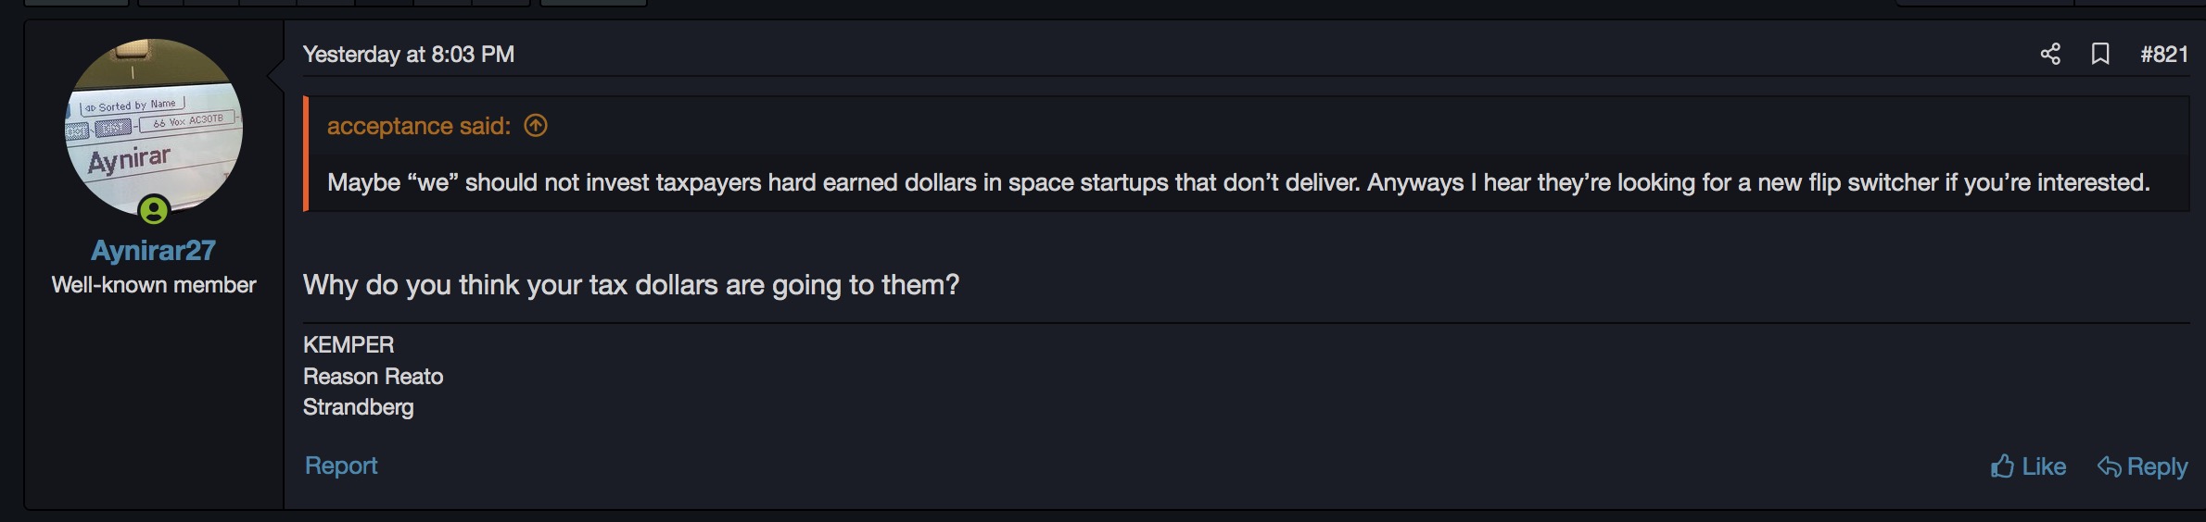Bookmark post #821 with bookmark icon
The width and height of the screenshot is (2206, 522).
click(2100, 55)
